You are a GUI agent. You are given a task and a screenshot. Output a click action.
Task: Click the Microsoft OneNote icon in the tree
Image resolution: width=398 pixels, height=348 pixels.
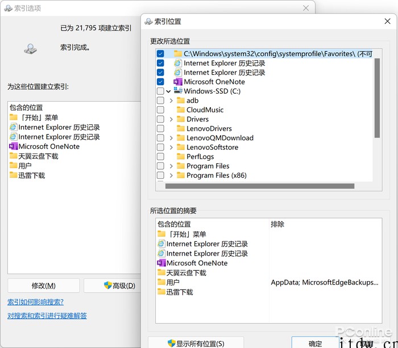pos(177,82)
